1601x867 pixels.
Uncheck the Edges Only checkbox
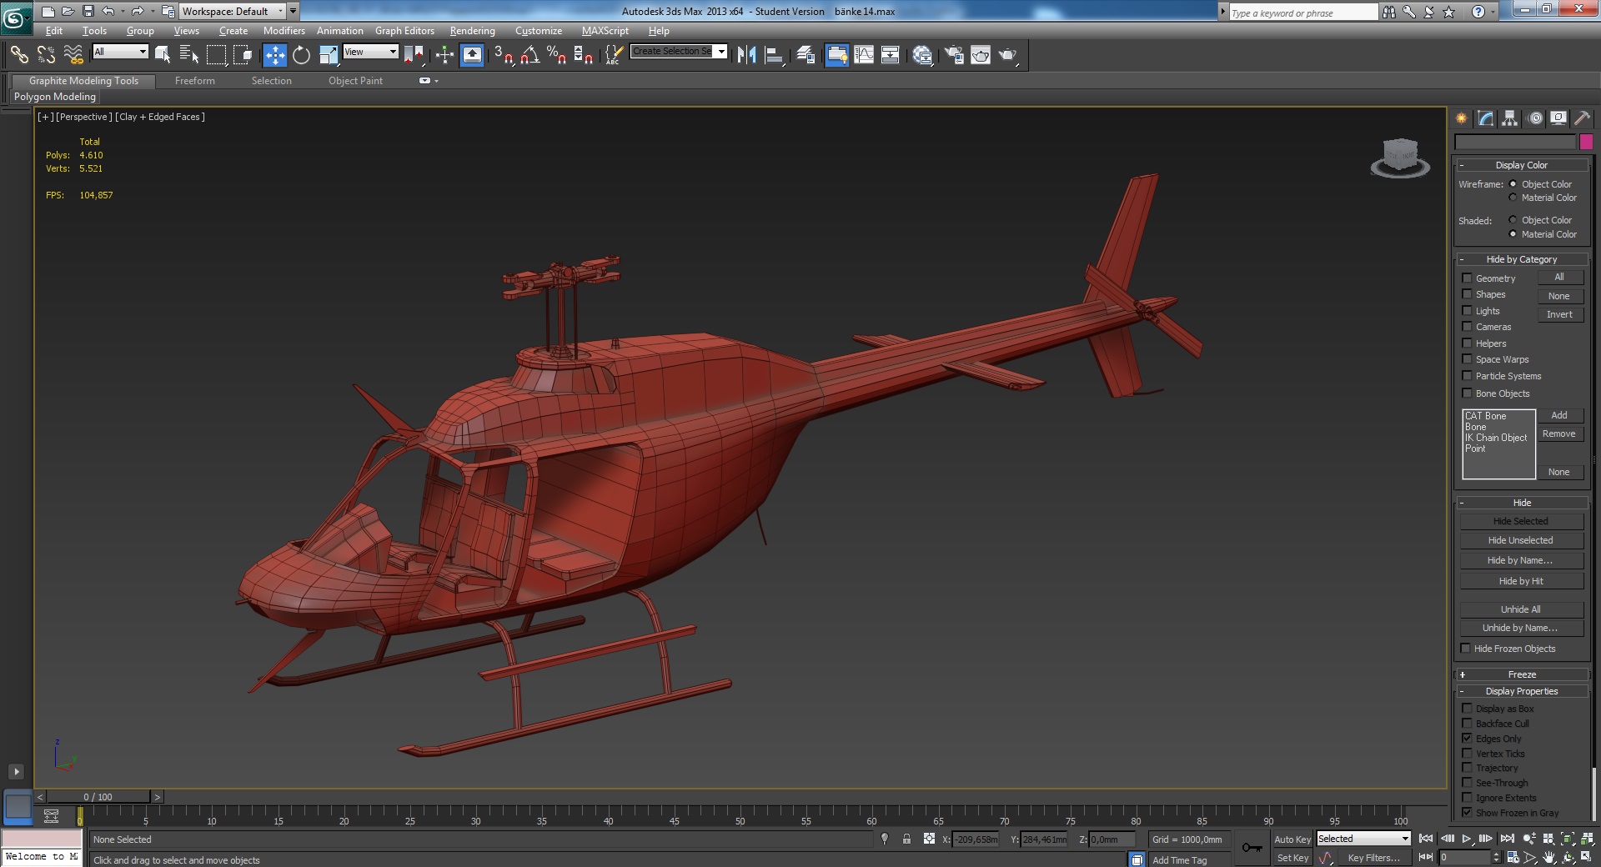tap(1467, 739)
